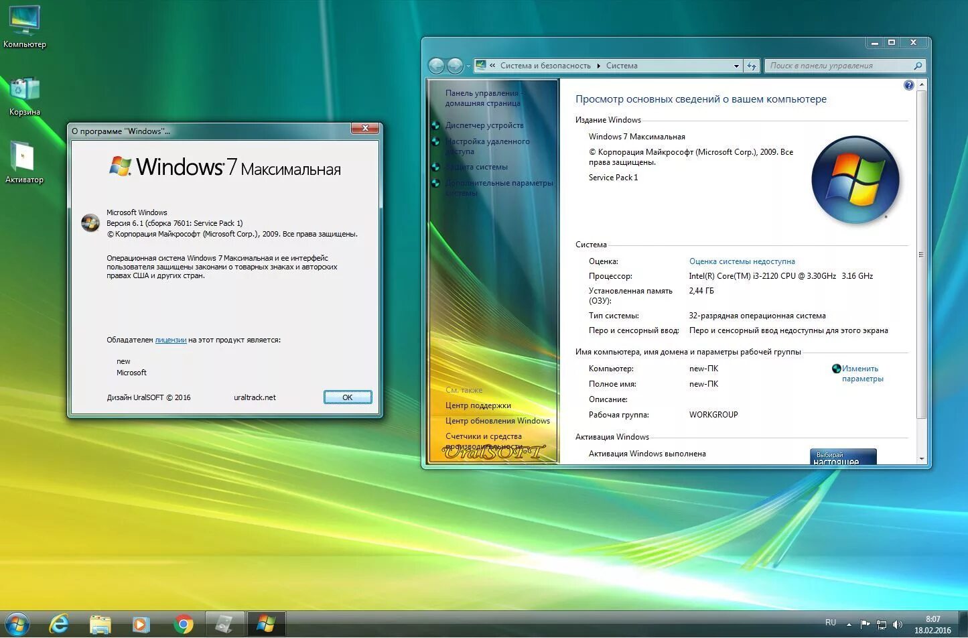The width and height of the screenshot is (968, 638).
Task: Open help with the blue question icon
Action: pyautogui.click(x=909, y=85)
